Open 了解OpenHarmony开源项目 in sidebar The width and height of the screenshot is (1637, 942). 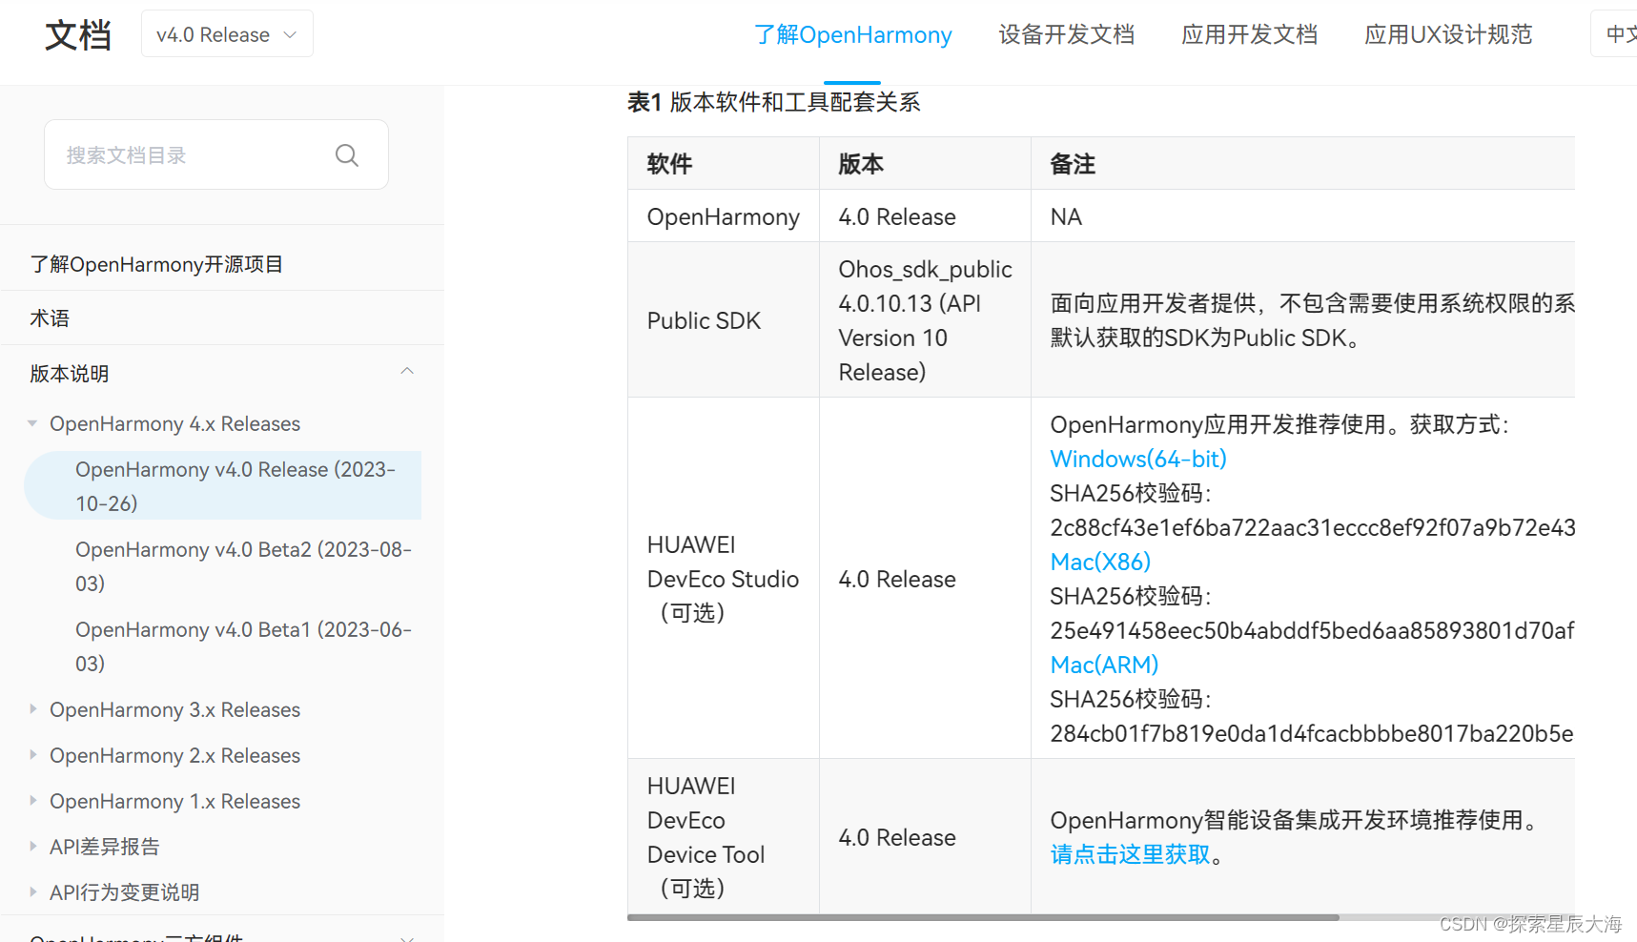click(x=156, y=264)
